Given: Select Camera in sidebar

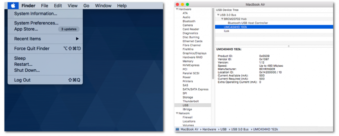Looking at the screenshot, I should pyautogui.click(x=188, y=25).
